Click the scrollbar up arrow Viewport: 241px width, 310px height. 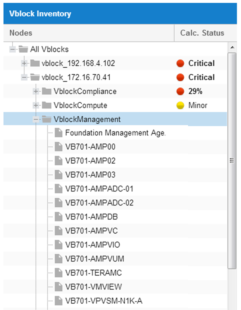tap(232, 47)
